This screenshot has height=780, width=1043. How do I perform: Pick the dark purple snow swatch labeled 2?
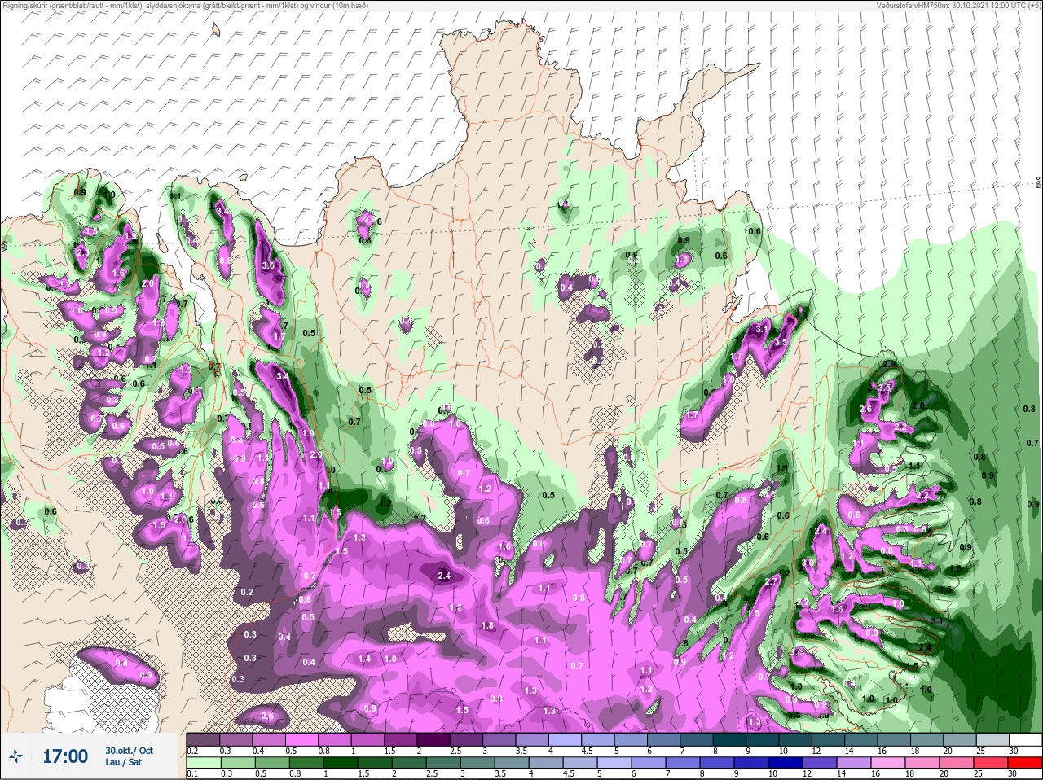pyautogui.click(x=433, y=738)
